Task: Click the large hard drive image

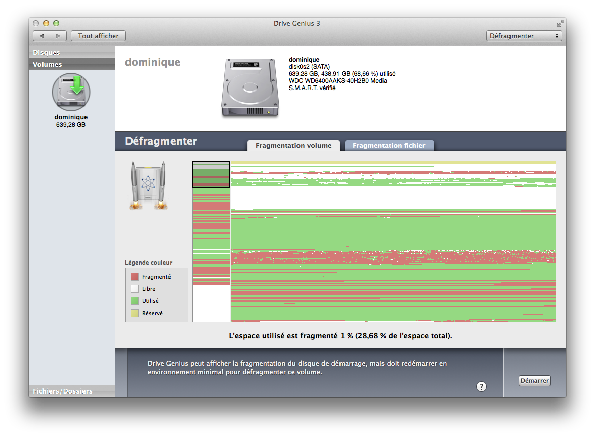Action: [250, 88]
